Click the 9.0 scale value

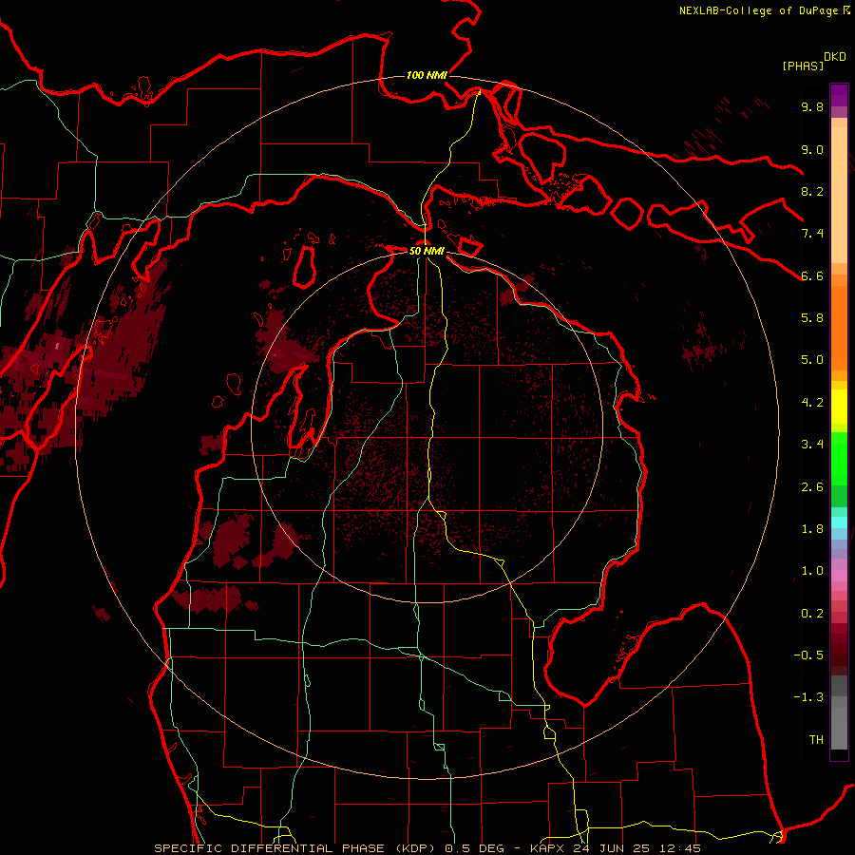pos(812,149)
